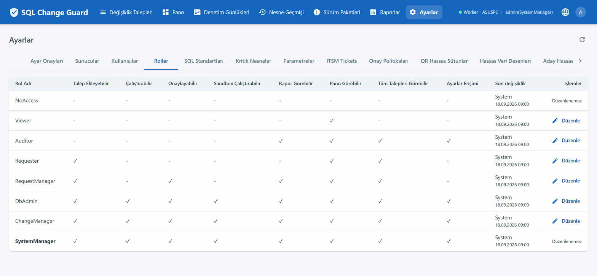Screen dimensions: 597x276
Task: Select the SystemManager role name
Action: [35, 241]
